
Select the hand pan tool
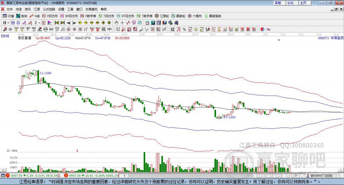click(x=117, y=22)
